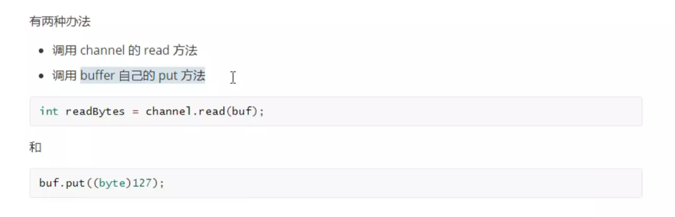
Task: Click the first bullet point dot
Action: [41, 51]
